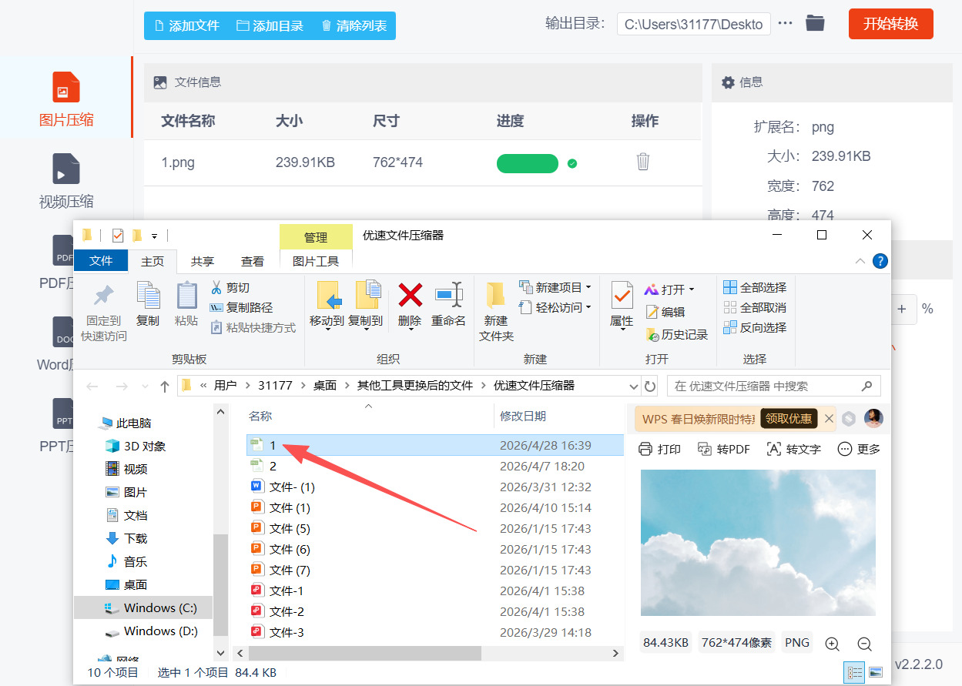Viewport: 962px width, 686px height.
Task: Close the WPS promotion banner
Action: click(829, 419)
